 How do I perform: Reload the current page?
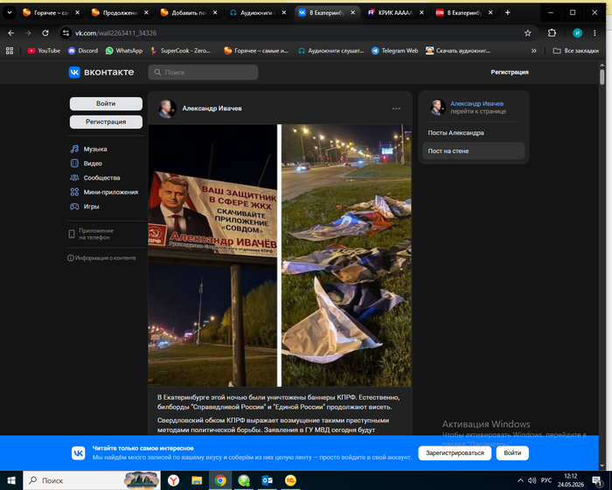pyautogui.click(x=45, y=33)
